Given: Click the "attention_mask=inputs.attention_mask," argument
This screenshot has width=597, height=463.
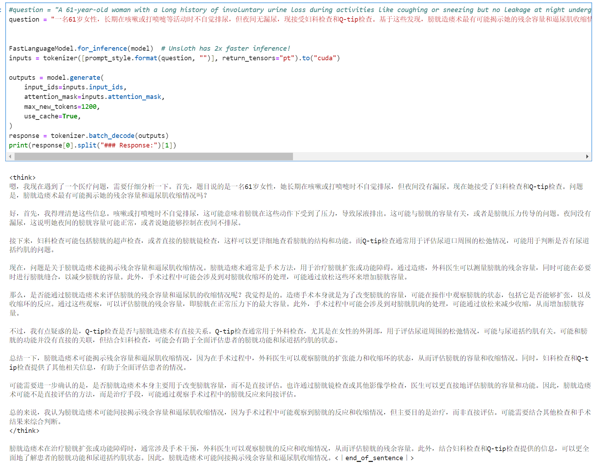Looking at the screenshot, I should click(94, 96).
